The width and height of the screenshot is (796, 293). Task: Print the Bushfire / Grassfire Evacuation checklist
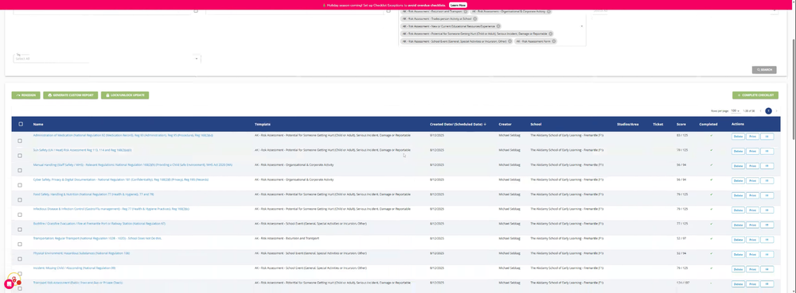pyautogui.click(x=752, y=226)
